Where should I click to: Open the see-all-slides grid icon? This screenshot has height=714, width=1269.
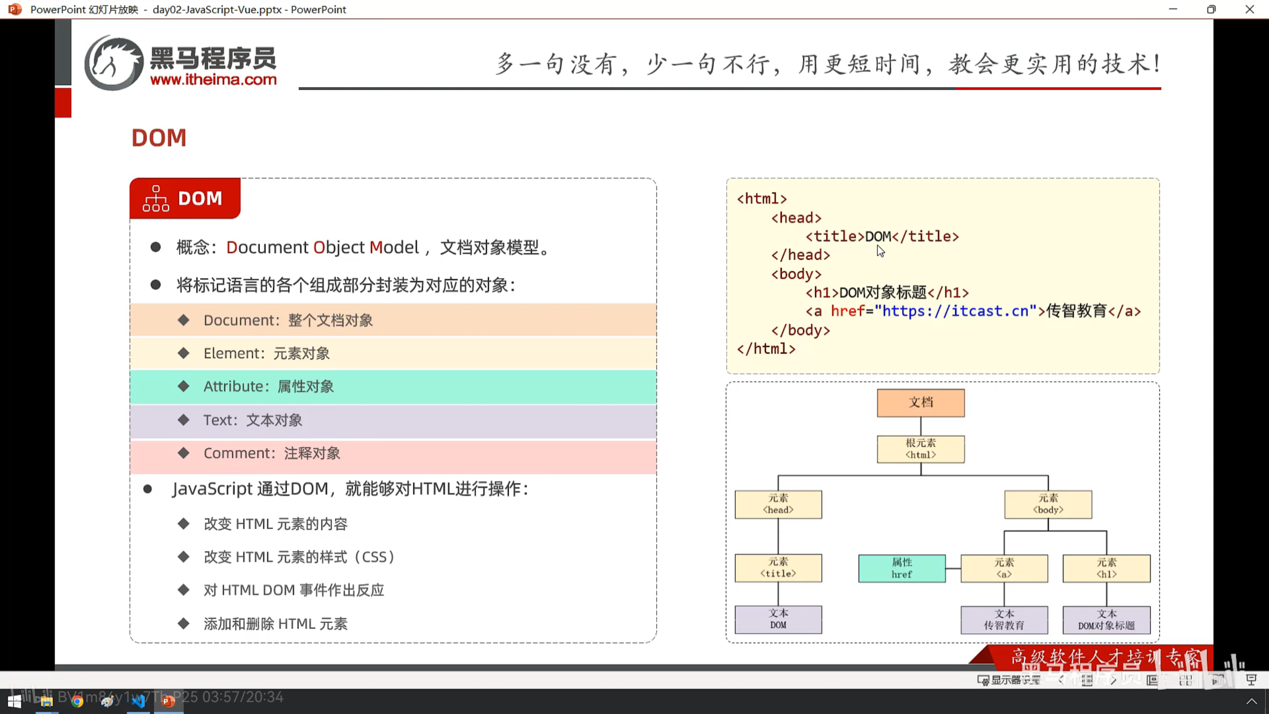click(1087, 680)
